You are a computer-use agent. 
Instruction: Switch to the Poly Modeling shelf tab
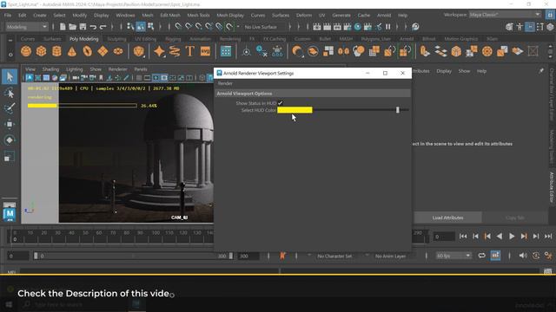click(x=83, y=38)
